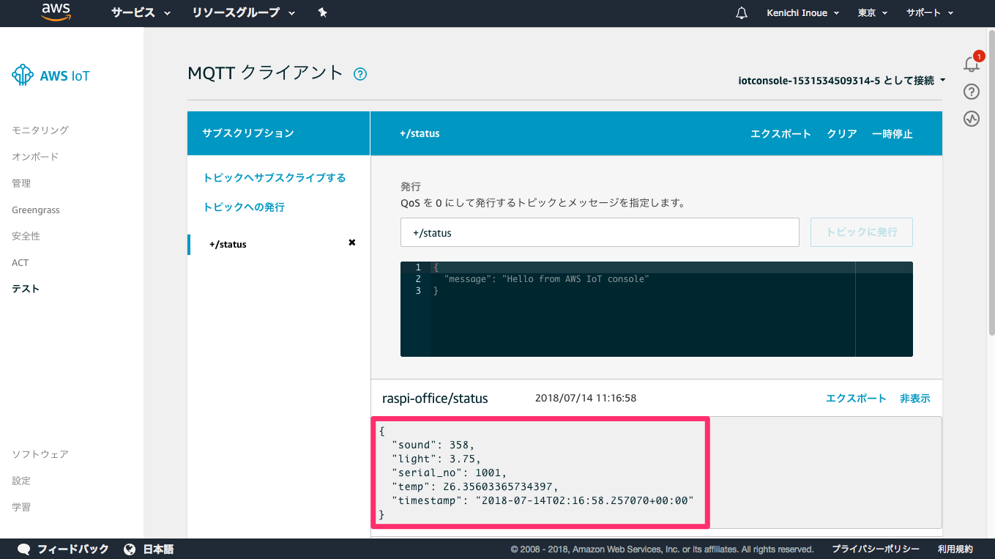The width and height of the screenshot is (995, 559).
Task: Click the +/status heading in blue bar
Action: pyautogui.click(x=420, y=133)
